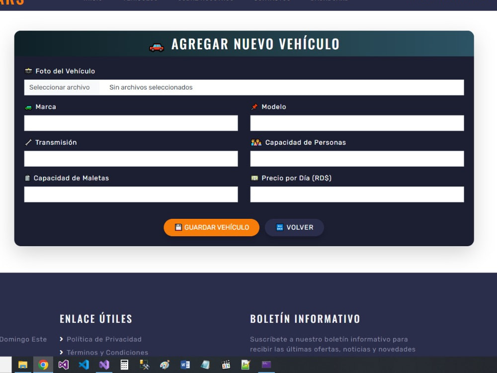Click the wand icon beside Transmisión
Screen dimensions: 497x373
(x=28, y=142)
